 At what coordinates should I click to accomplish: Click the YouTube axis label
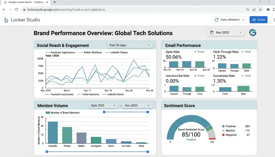point(126,146)
